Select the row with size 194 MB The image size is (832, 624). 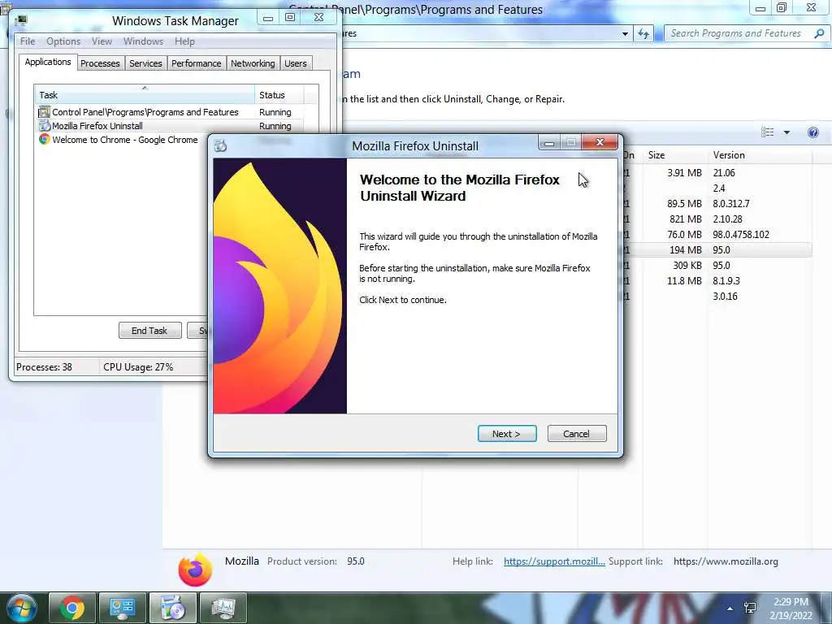[x=717, y=249]
